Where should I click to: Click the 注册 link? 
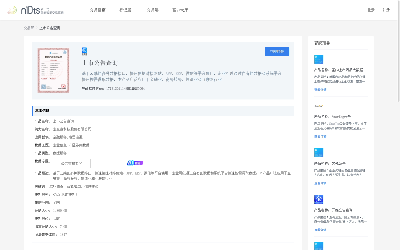pyautogui.click(x=386, y=10)
